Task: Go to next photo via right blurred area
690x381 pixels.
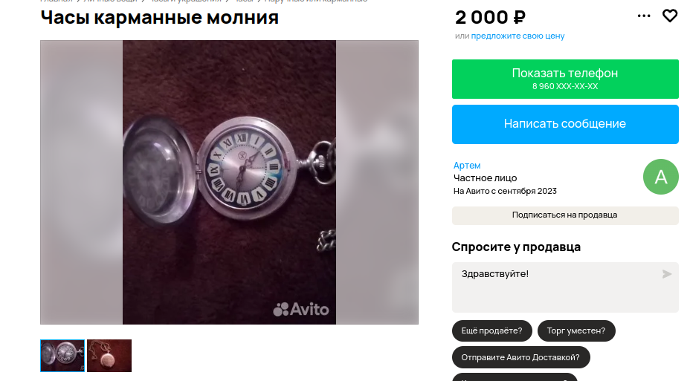Action: tap(377, 183)
